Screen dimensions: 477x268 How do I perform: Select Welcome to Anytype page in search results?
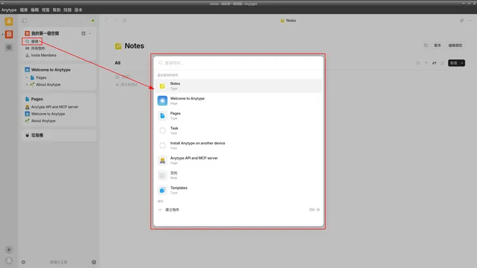tap(238, 100)
